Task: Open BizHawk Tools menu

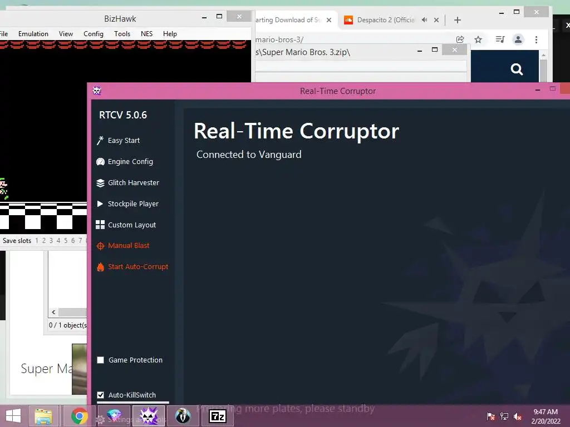Action: click(122, 34)
